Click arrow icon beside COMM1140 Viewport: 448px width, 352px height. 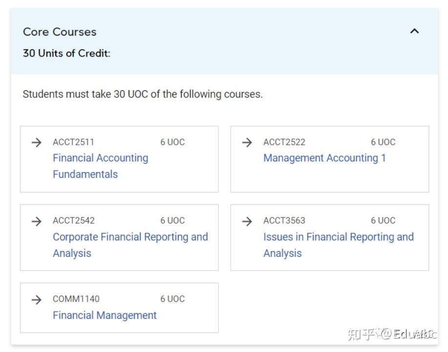37,299
